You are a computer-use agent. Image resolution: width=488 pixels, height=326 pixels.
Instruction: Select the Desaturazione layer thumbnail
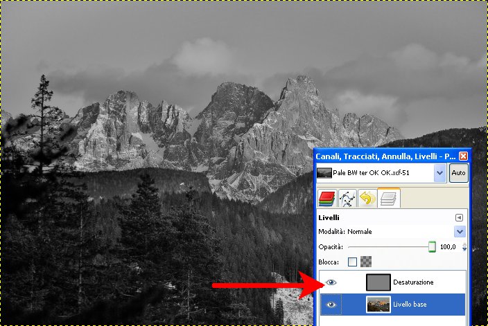pos(378,282)
